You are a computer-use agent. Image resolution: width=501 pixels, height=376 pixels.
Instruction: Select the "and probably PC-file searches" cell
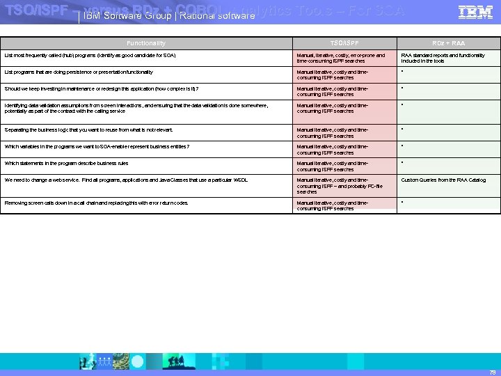tap(344, 186)
